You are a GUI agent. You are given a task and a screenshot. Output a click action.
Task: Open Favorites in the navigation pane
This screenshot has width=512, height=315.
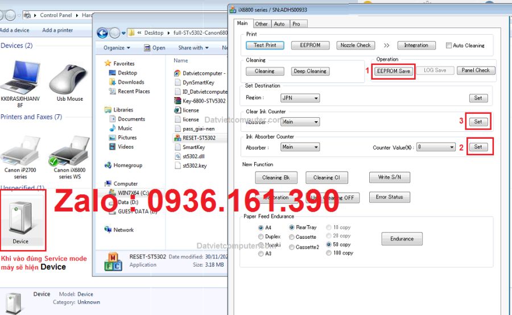pos(119,63)
